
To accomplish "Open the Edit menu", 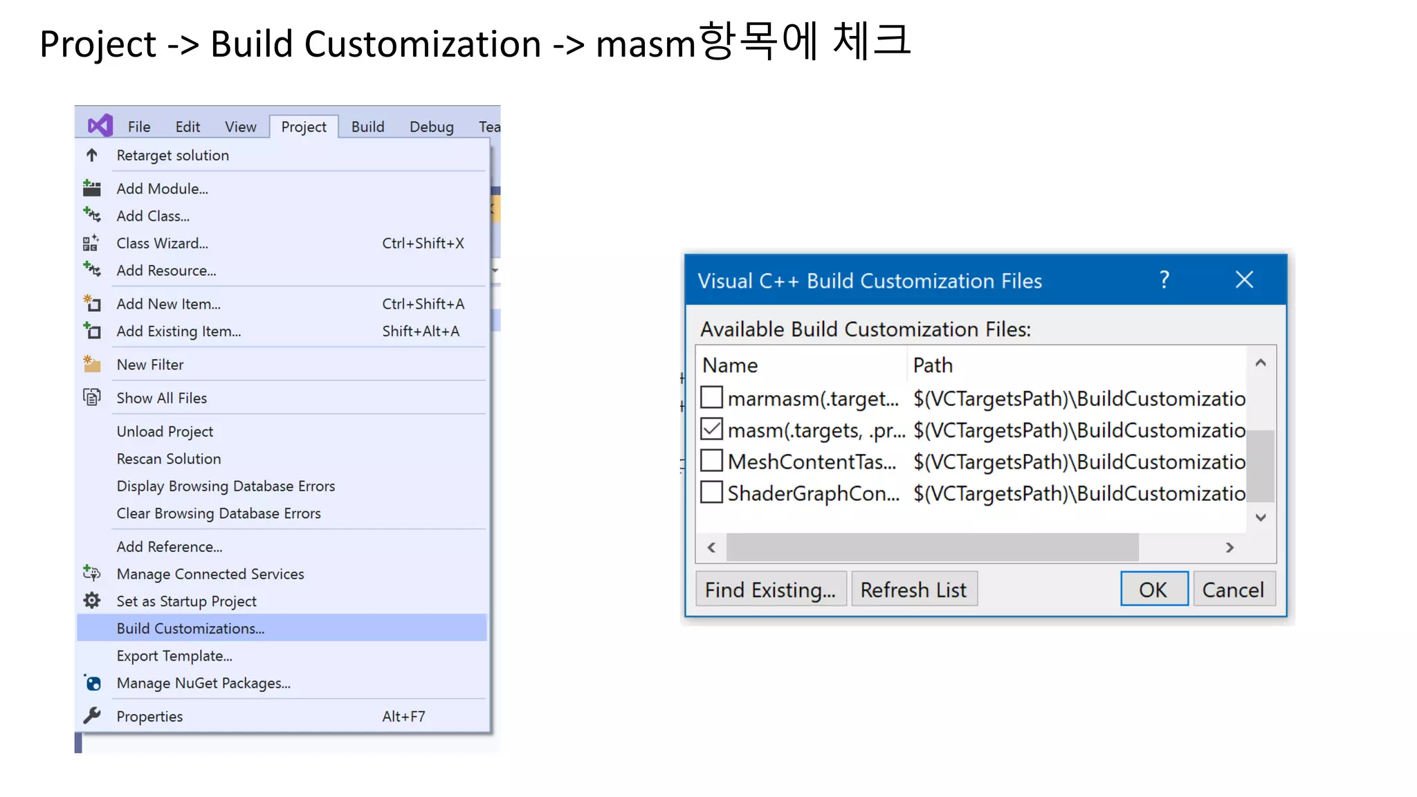I will [188, 127].
